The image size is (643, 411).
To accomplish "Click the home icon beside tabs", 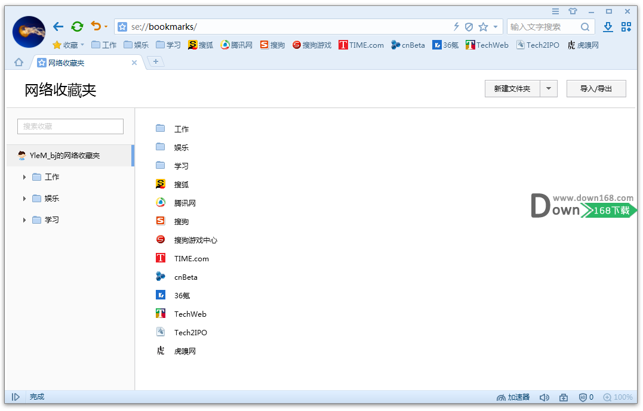I will tap(19, 62).
